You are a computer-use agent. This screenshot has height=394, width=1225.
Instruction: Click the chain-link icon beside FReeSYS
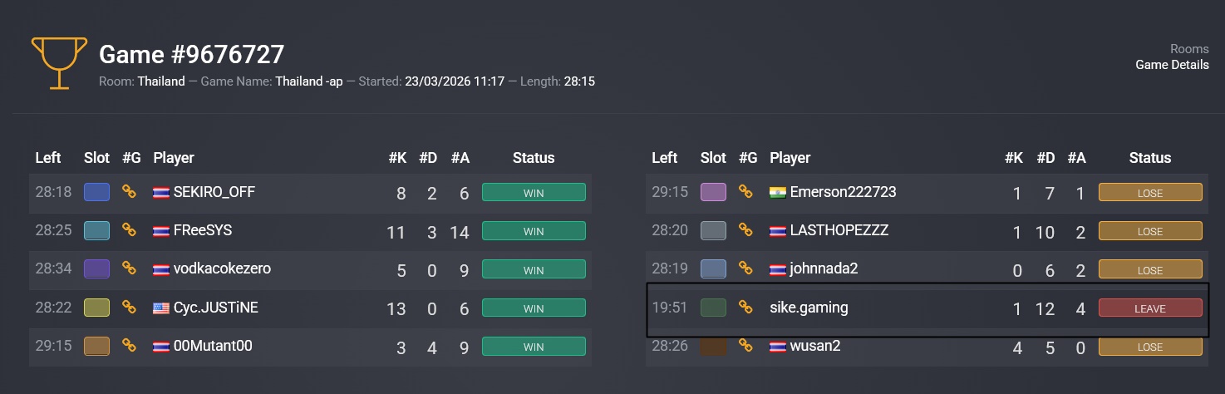(x=129, y=230)
